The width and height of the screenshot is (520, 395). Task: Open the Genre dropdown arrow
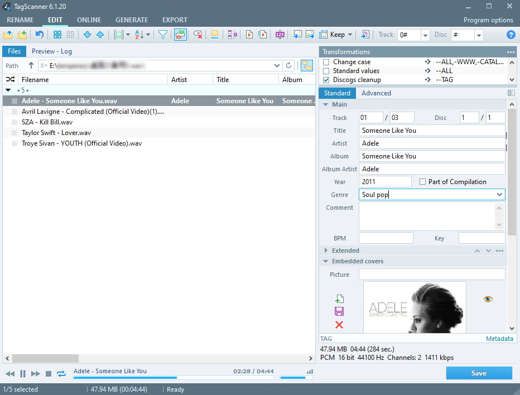click(499, 195)
